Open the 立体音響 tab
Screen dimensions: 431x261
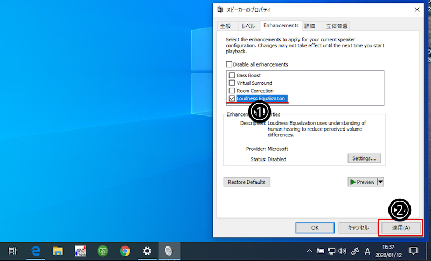(x=336, y=26)
